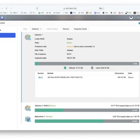Click the reader icon left of the address
Screen dimensions: 140x140
[37, 9]
